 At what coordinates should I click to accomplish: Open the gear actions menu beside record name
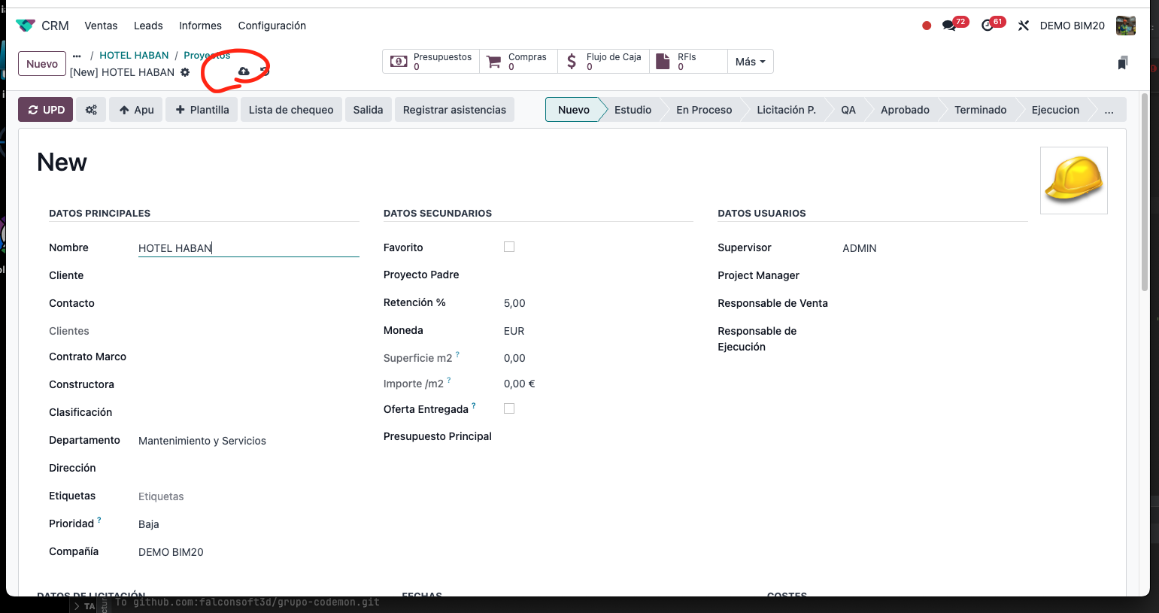[185, 72]
